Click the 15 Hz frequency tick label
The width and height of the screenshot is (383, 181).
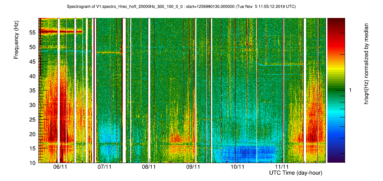point(33,148)
